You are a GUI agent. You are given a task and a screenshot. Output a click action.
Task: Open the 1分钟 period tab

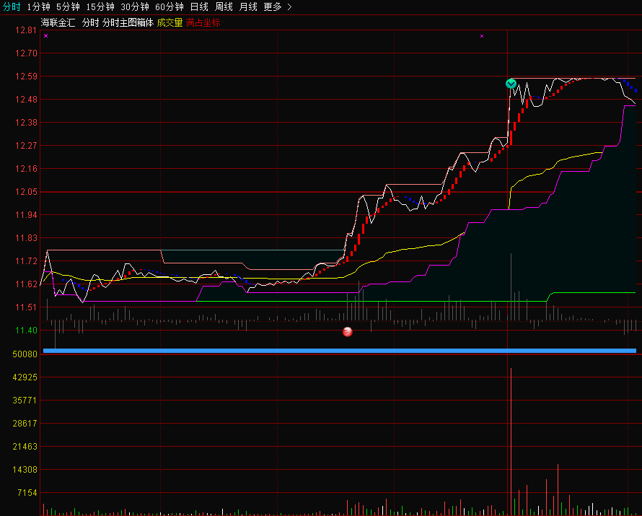[x=38, y=7]
